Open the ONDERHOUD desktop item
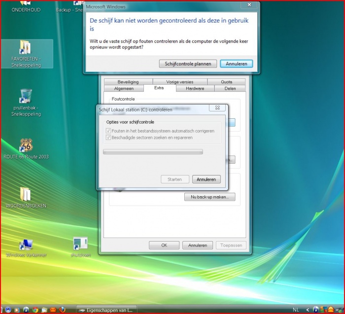Viewport: 345px width, 314px height. pyautogui.click(x=26, y=6)
